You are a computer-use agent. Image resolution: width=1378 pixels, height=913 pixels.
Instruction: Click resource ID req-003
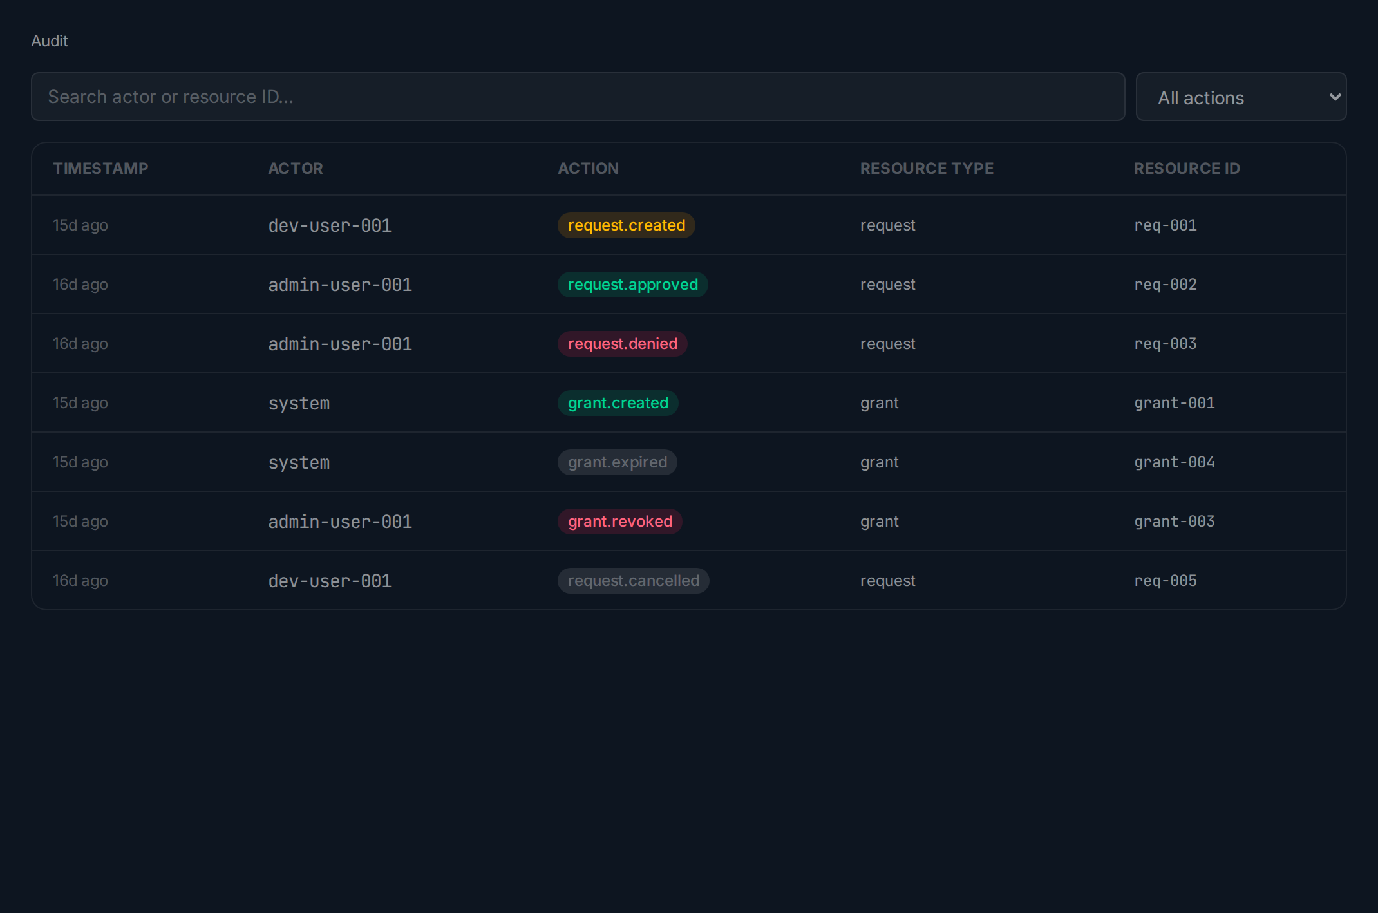1165,344
